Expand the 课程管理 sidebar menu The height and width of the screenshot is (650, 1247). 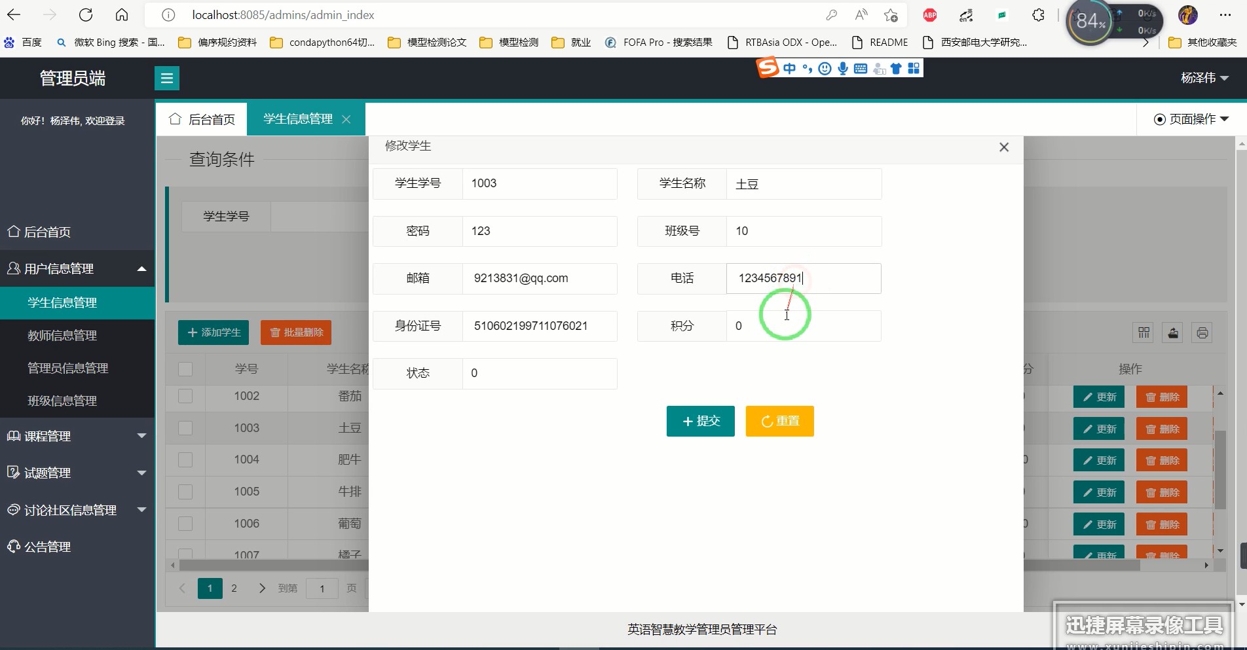tap(77, 436)
